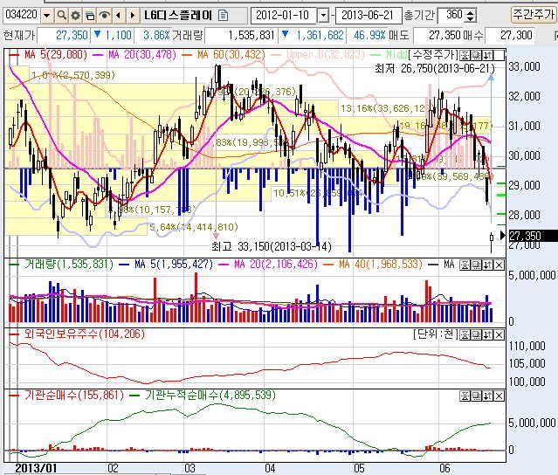Select the MA 20(2,106,426) volume legend label
This screenshot has width=558, height=475.
(276, 265)
